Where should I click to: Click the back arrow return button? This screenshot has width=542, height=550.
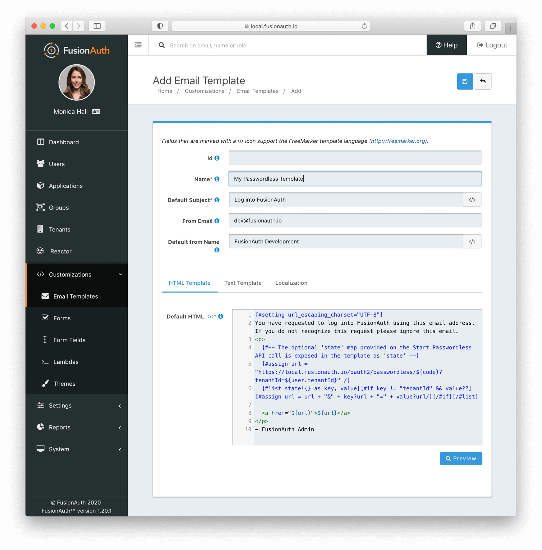pos(483,81)
